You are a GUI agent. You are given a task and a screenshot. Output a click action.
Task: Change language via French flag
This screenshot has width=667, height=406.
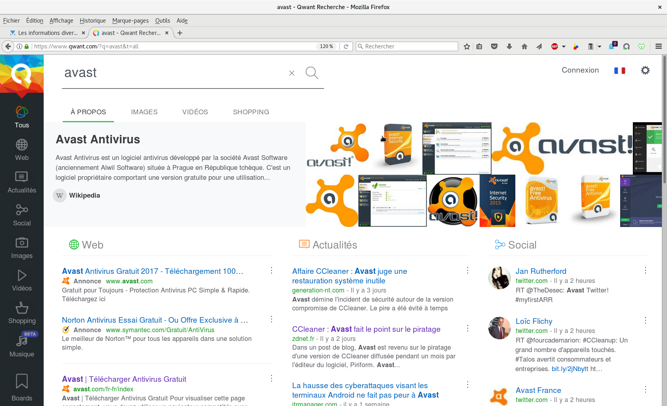tap(619, 71)
